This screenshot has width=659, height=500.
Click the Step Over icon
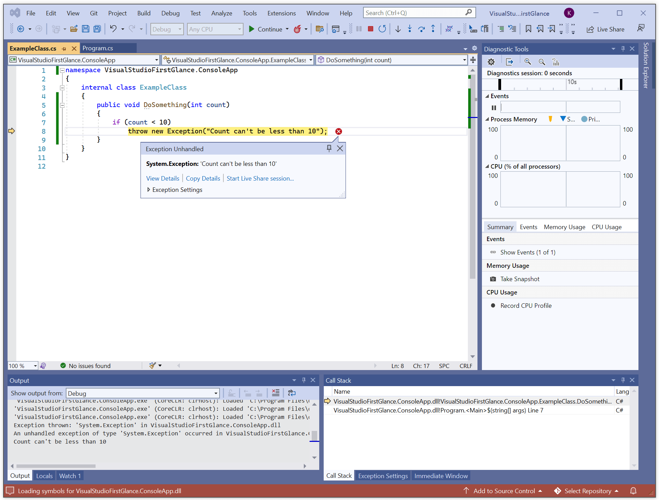pos(421,29)
